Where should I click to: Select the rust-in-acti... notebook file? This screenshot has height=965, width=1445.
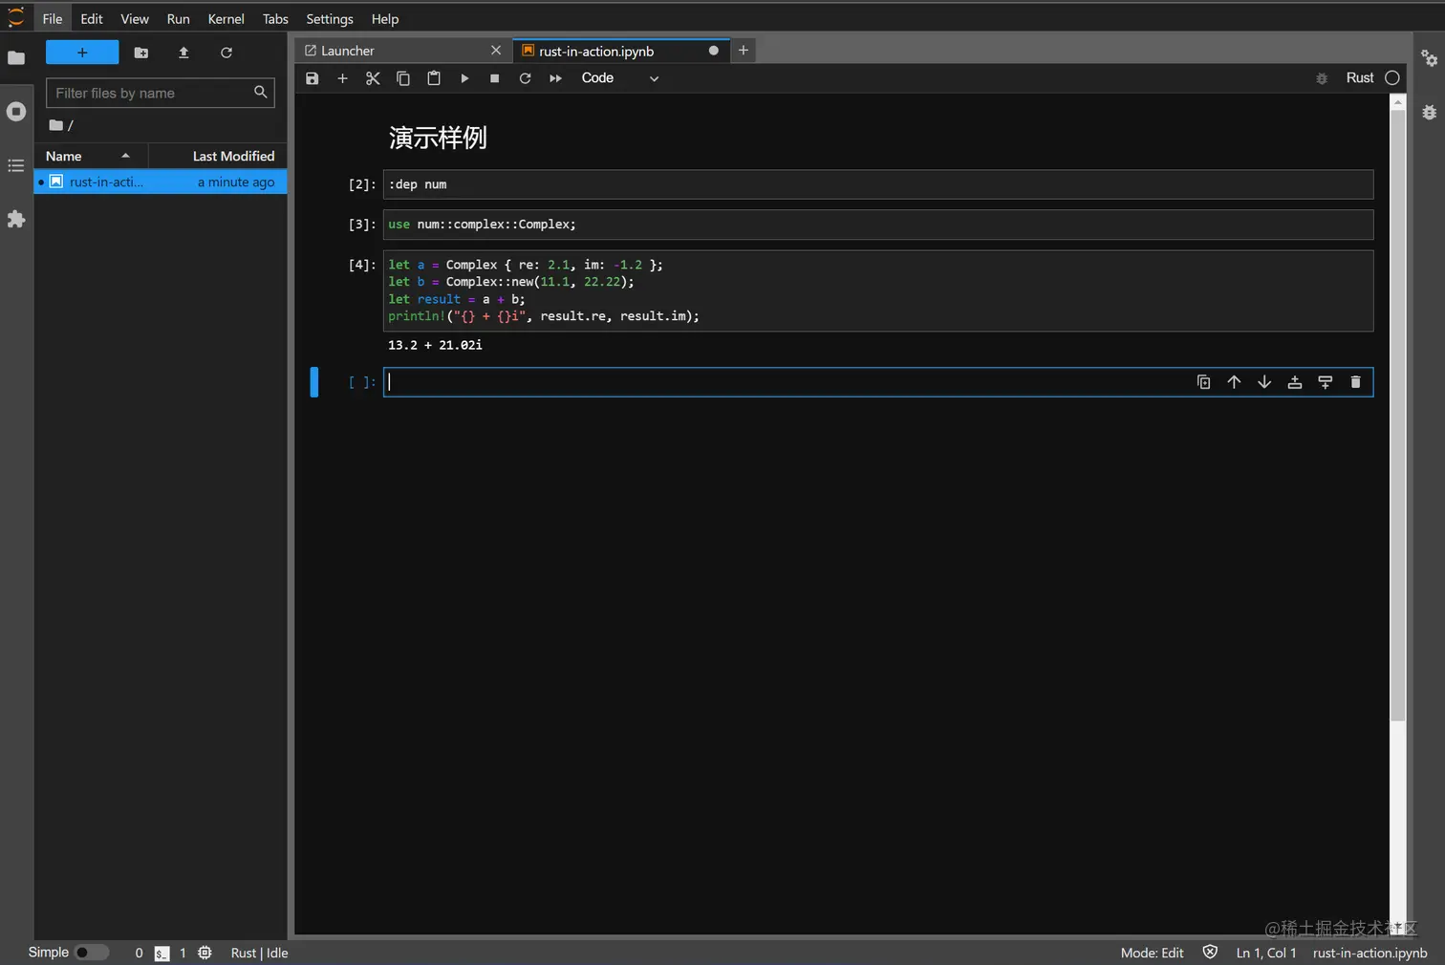pyautogui.click(x=161, y=182)
